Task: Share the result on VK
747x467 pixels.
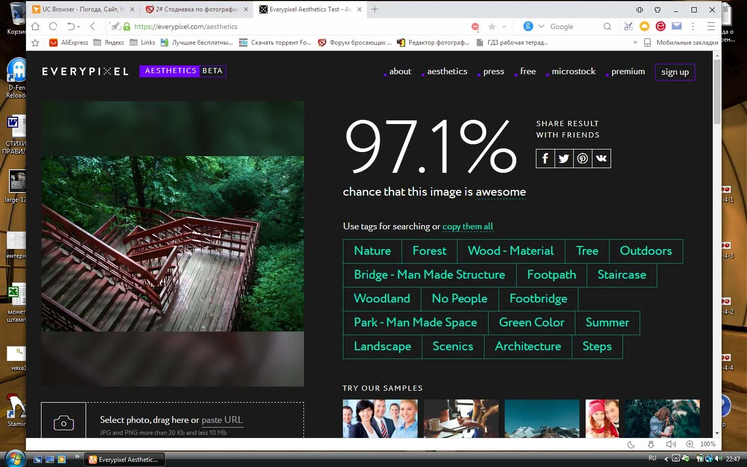Action: pos(601,158)
